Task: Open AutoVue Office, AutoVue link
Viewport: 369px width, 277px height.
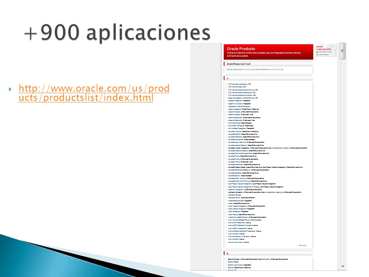Action: click(x=236, y=239)
